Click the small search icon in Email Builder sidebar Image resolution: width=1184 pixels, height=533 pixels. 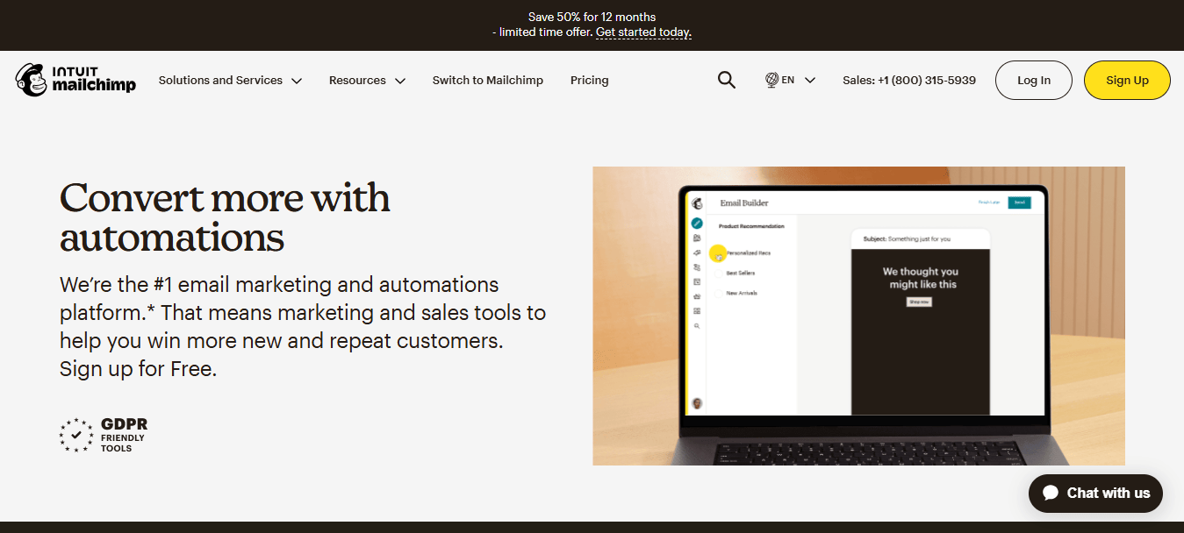click(x=697, y=325)
